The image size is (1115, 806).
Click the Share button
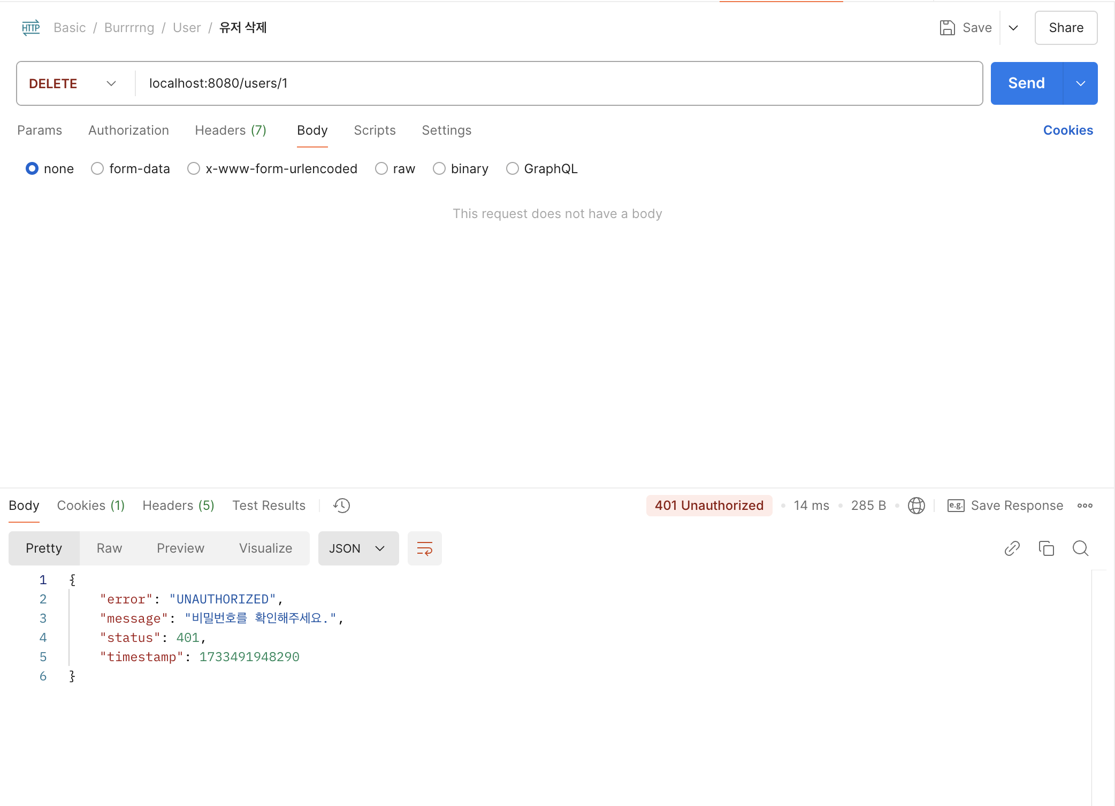pos(1065,28)
